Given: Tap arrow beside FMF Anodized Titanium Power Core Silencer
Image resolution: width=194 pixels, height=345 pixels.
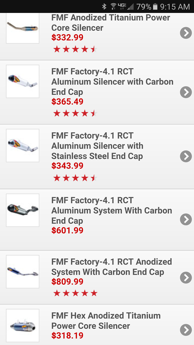Looking at the screenshot, I should [x=186, y=33].
